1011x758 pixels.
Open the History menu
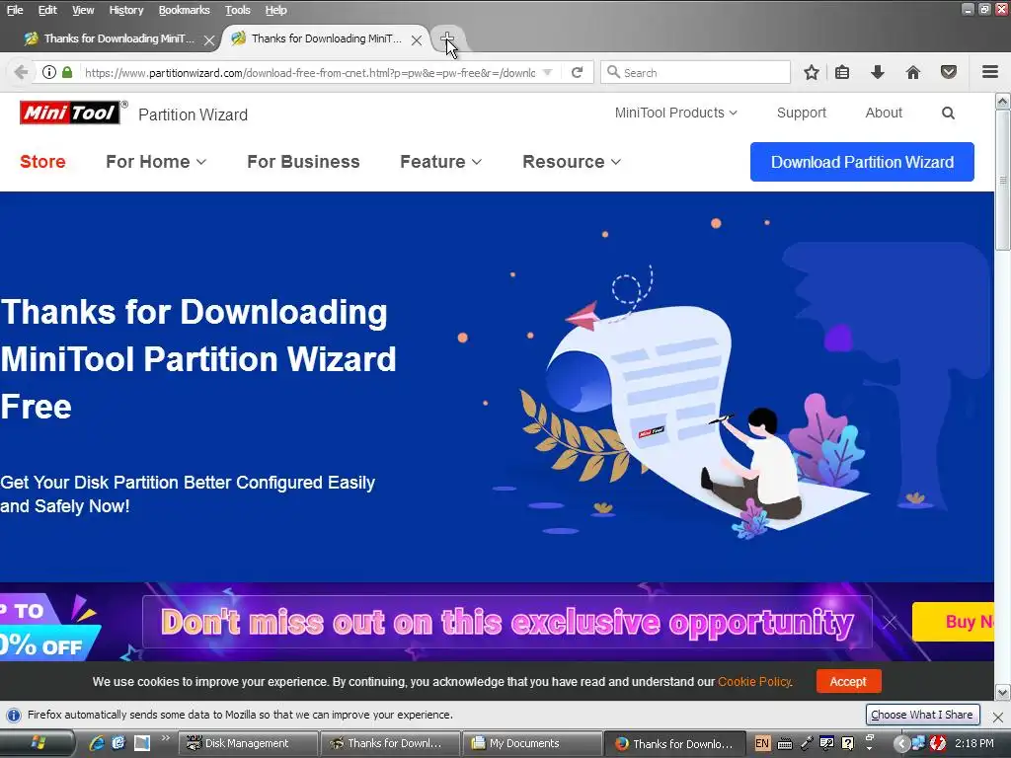(125, 10)
